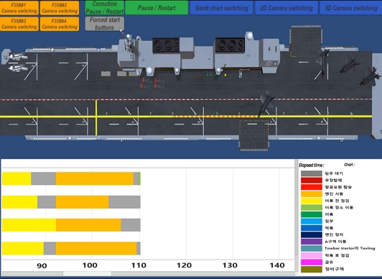Click the sky blue legend swatch
Viewport: 382px width, 279px height.
tap(312, 221)
